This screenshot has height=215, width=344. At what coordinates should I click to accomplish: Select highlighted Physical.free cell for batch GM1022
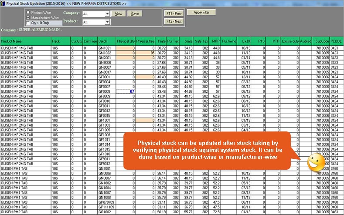coord(145,53)
